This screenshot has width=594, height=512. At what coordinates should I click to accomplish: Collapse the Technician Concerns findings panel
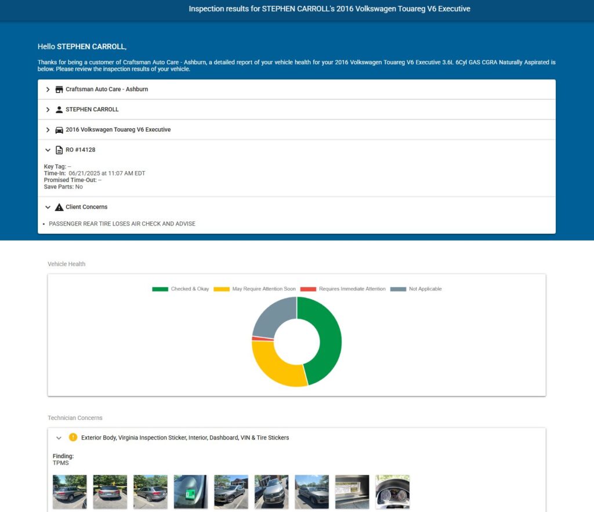59,438
